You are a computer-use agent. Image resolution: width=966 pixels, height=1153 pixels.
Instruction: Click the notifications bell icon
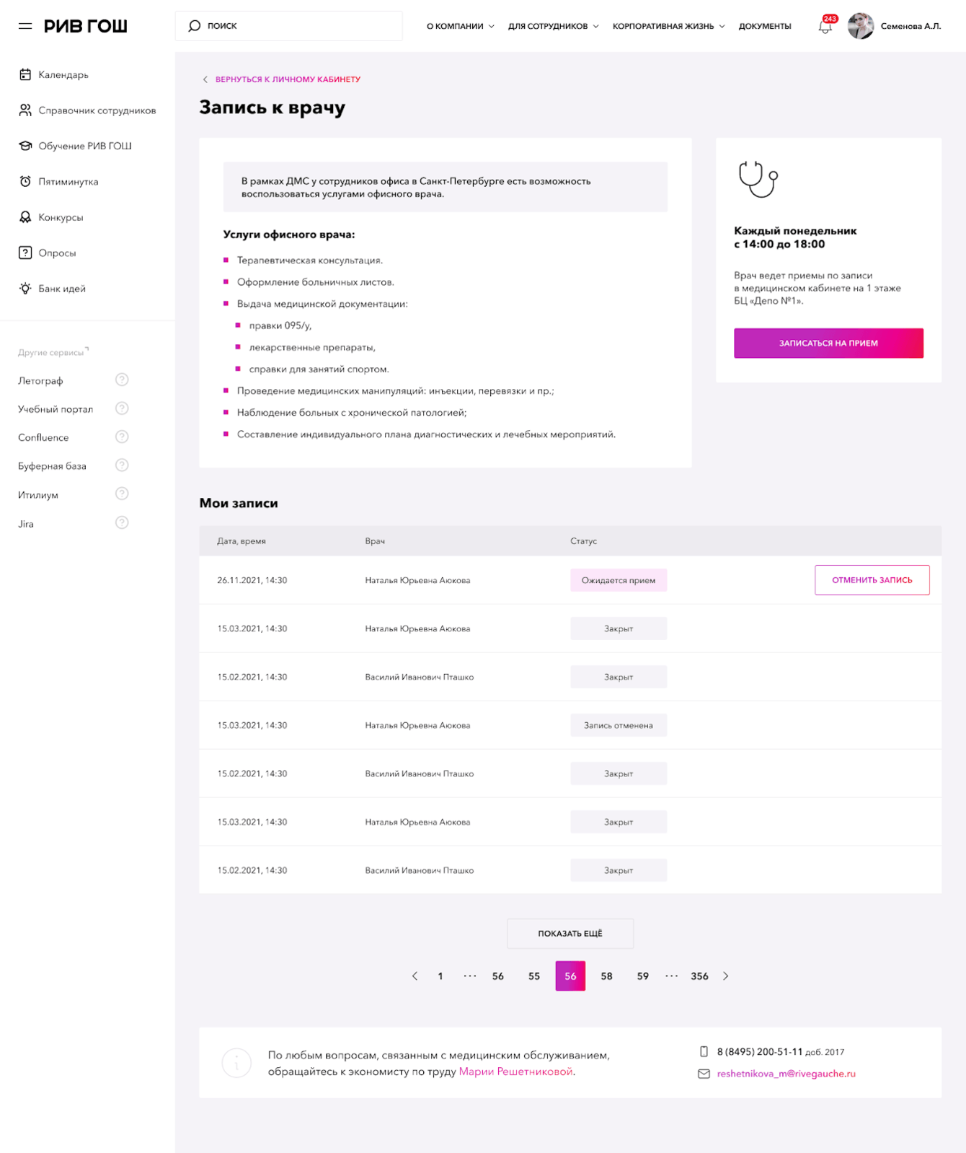825,27
